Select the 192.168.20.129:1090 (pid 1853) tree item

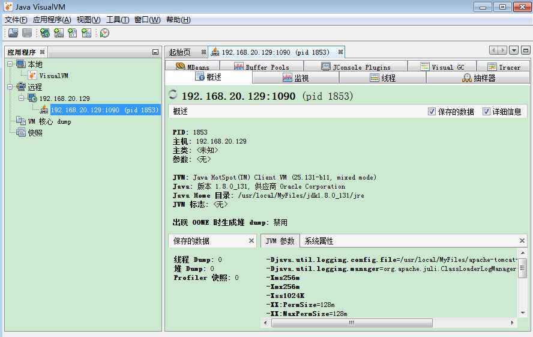[x=105, y=109]
